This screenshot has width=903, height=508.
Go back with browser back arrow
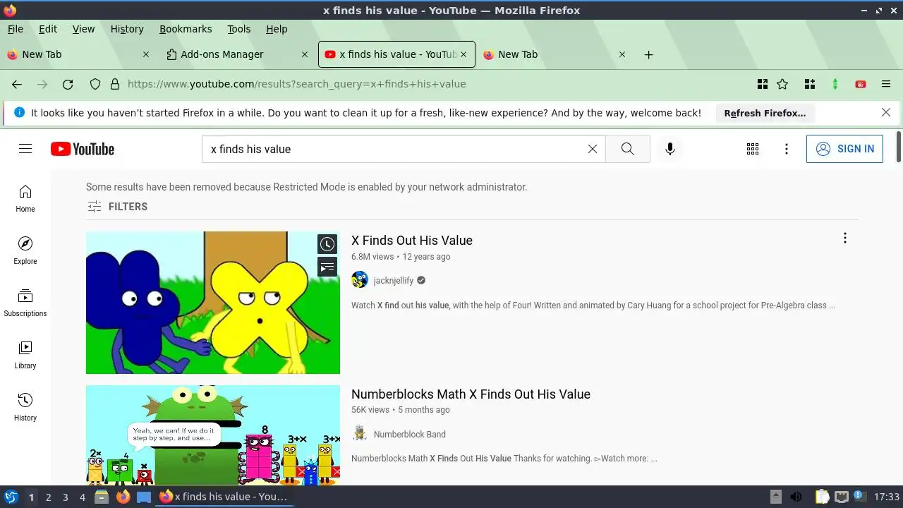click(17, 84)
